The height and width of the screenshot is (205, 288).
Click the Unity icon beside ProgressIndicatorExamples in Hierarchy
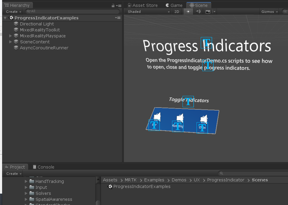coord(11,18)
